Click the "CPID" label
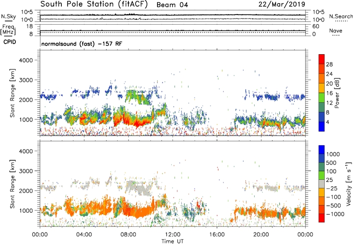The image size is (353, 244). (x=10, y=42)
